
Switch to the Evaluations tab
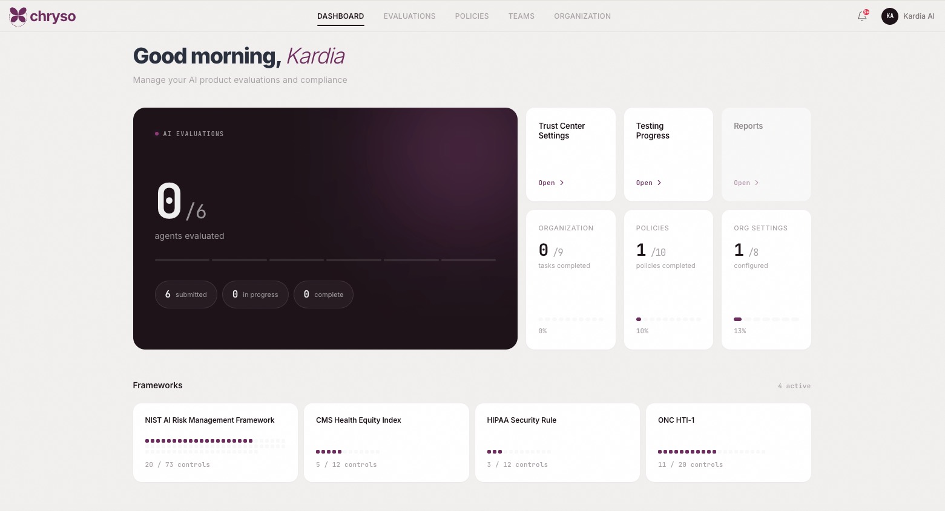pyautogui.click(x=409, y=16)
